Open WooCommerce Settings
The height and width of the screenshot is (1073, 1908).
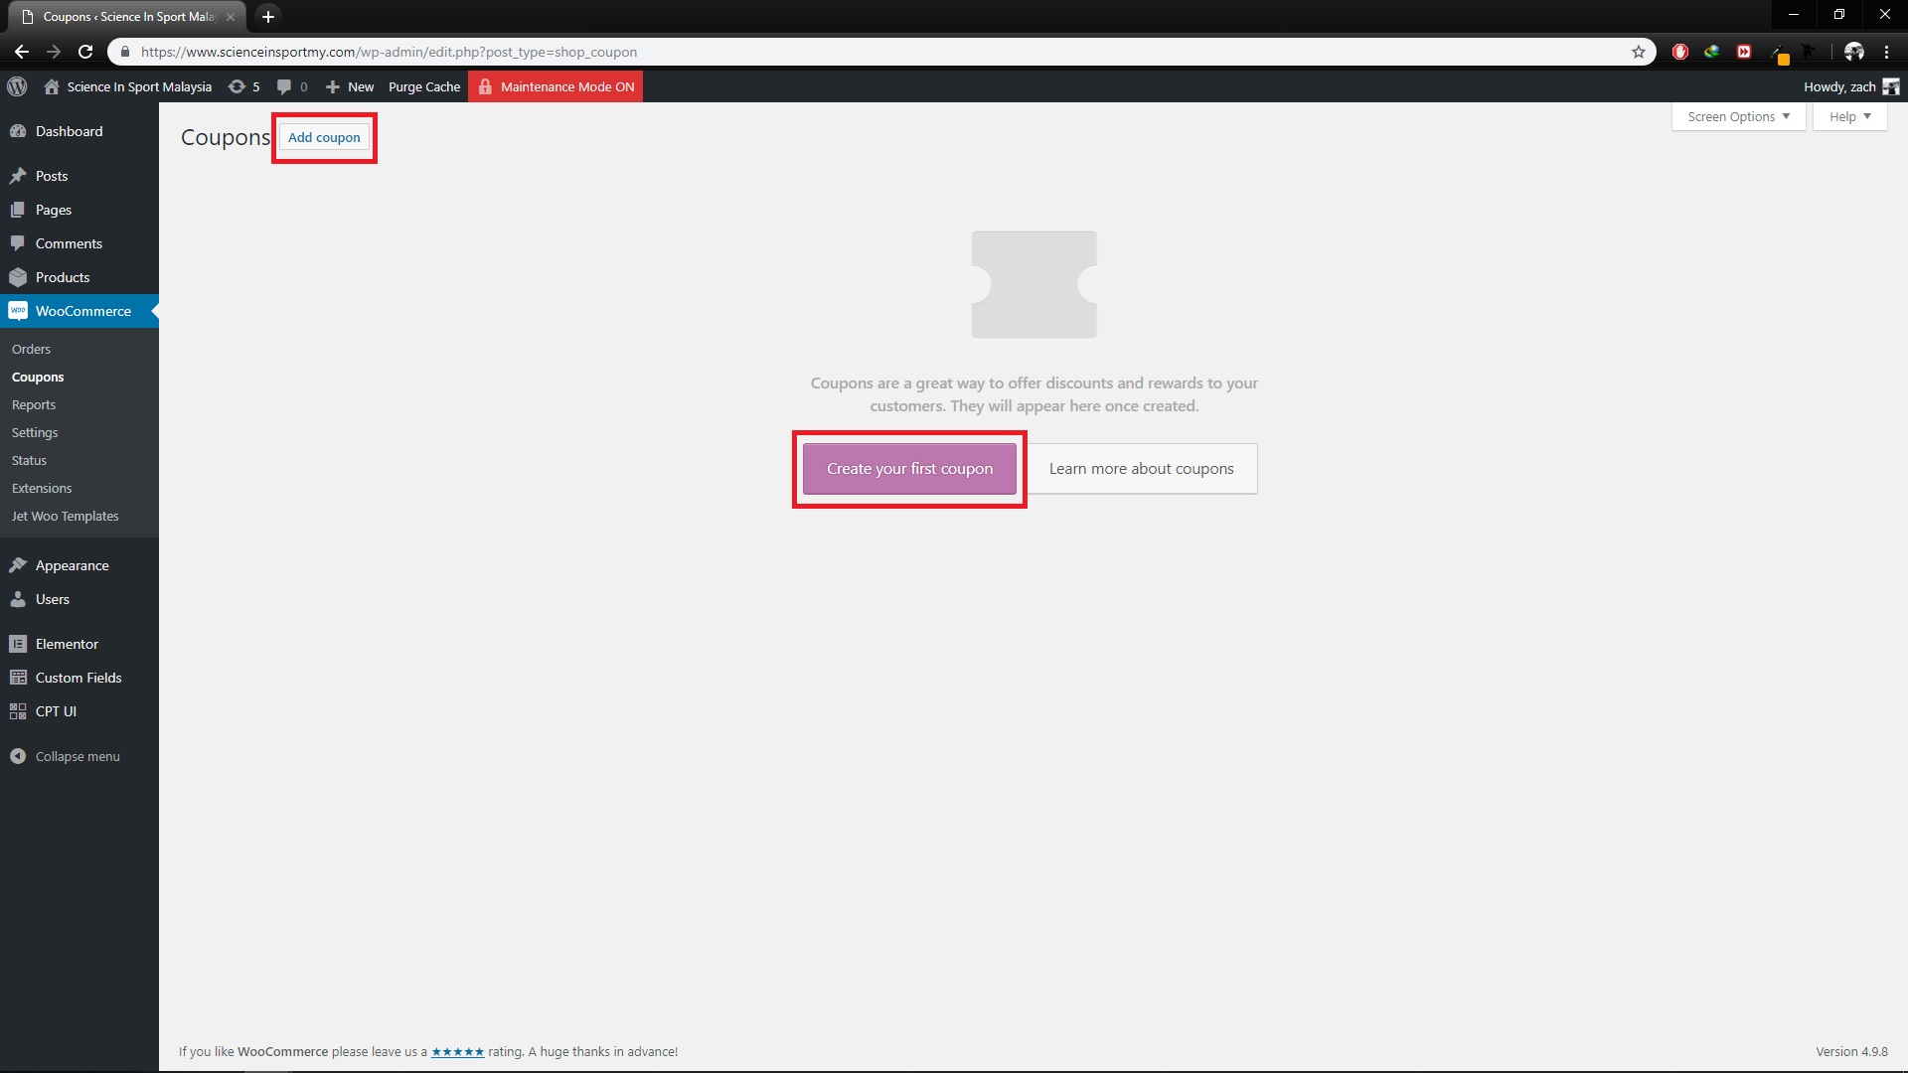(35, 432)
